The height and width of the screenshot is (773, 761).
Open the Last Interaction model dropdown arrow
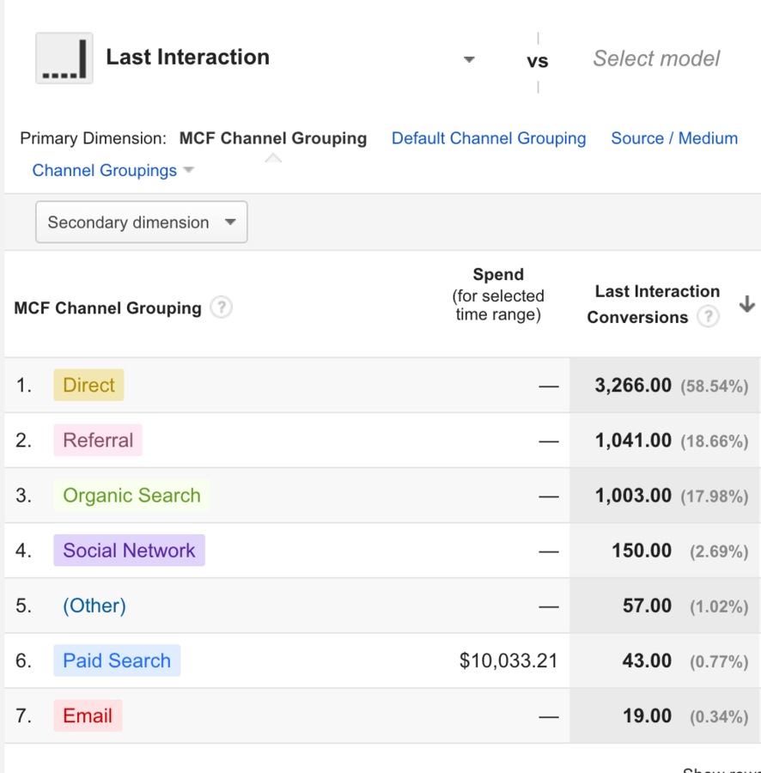point(469,59)
